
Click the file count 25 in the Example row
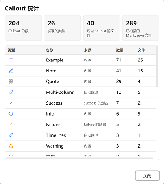point(141,60)
